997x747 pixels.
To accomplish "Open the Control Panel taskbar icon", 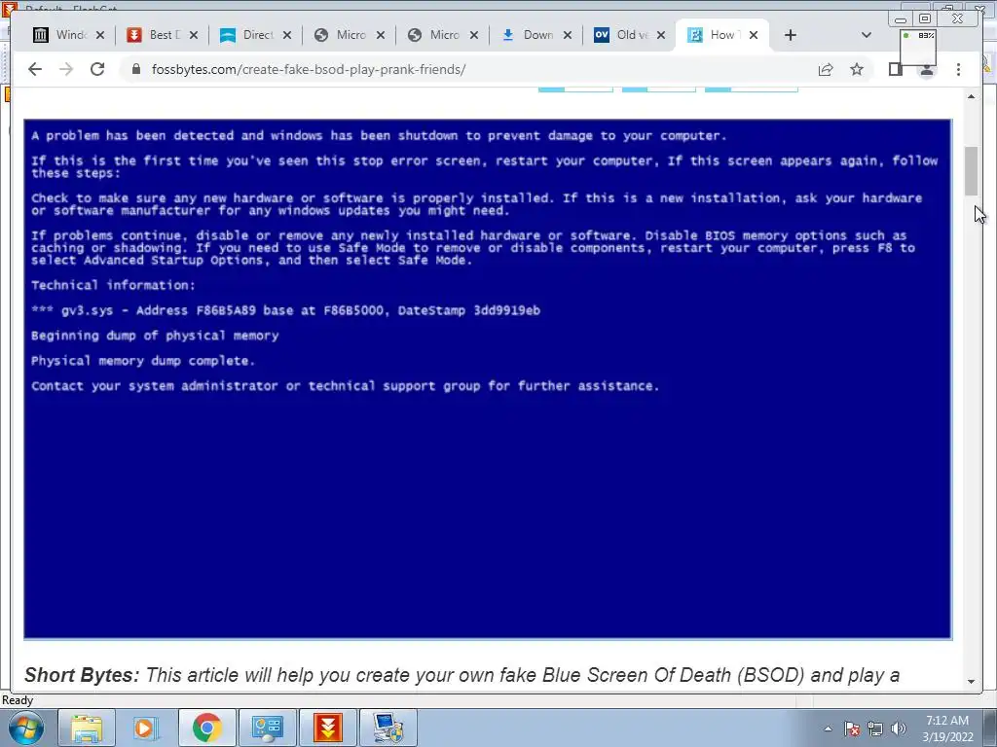I will coord(267,728).
